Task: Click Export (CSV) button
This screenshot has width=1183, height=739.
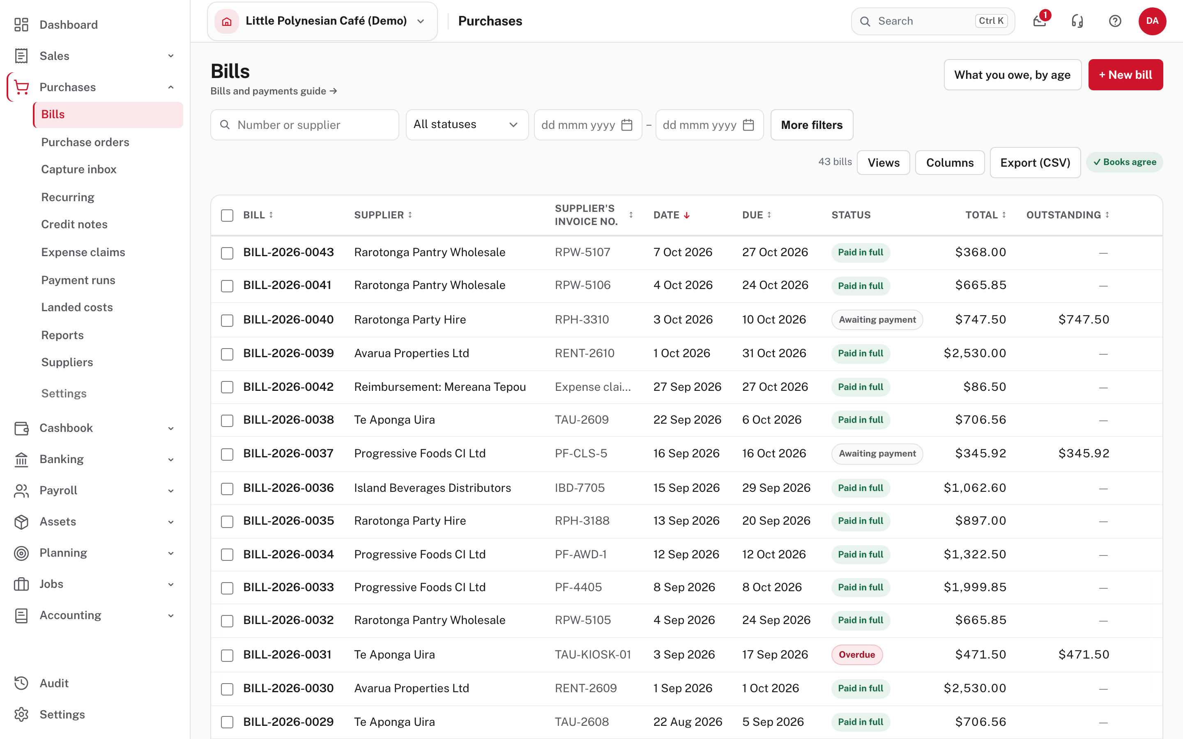Action: (1035, 163)
